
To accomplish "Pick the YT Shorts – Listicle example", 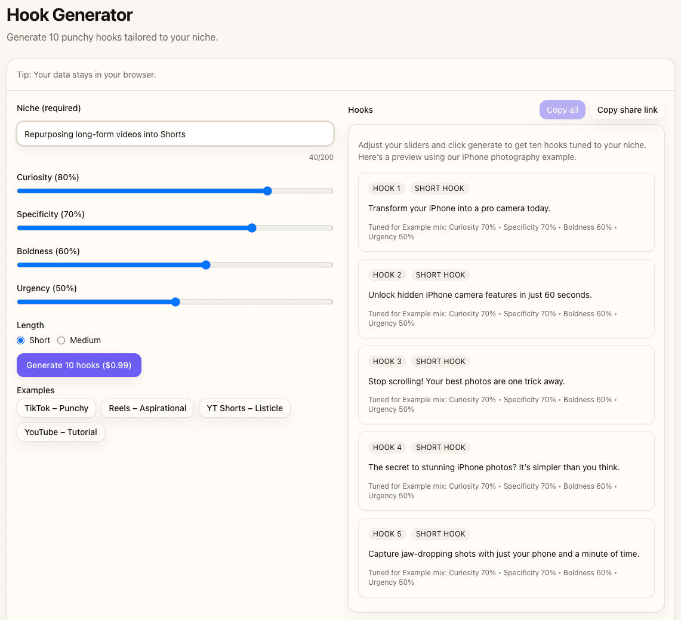I will click(x=245, y=408).
